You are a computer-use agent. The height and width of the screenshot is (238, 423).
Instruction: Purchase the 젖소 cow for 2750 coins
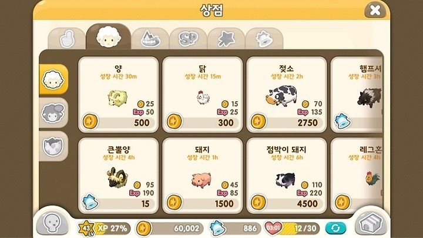pyautogui.click(x=287, y=95)
